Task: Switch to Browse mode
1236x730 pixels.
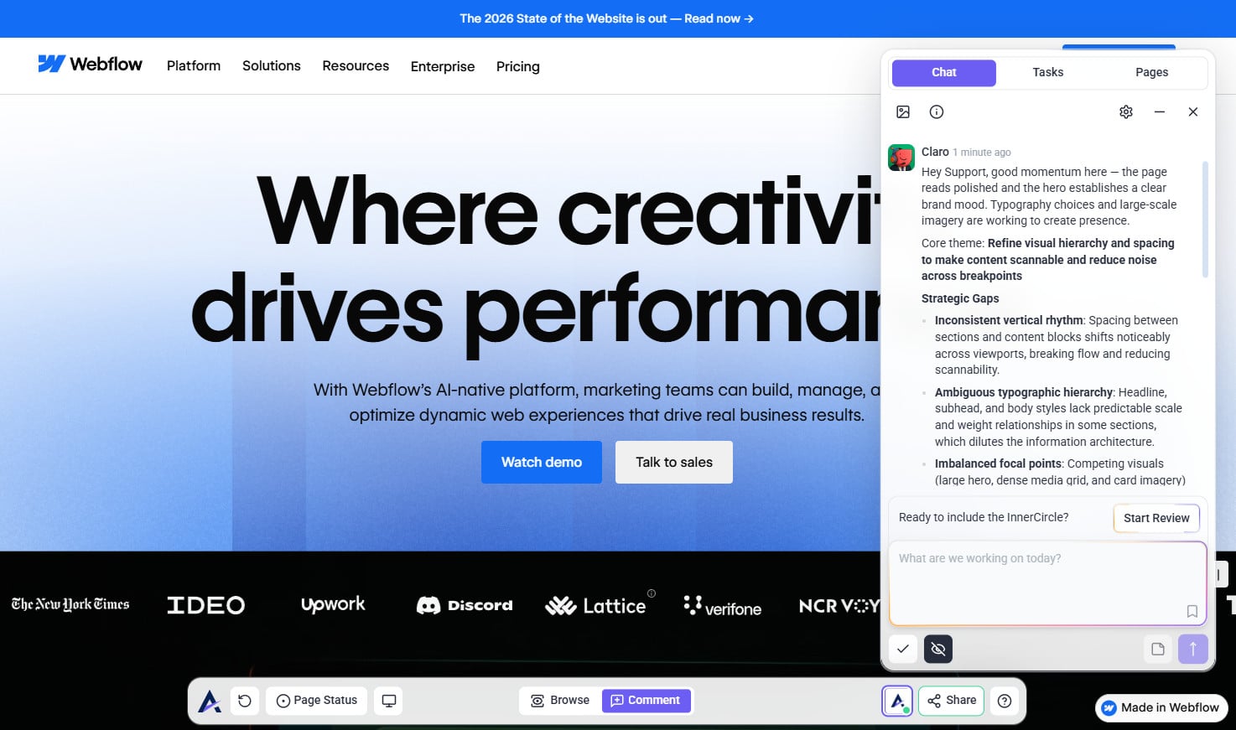Action: point(560,701)
